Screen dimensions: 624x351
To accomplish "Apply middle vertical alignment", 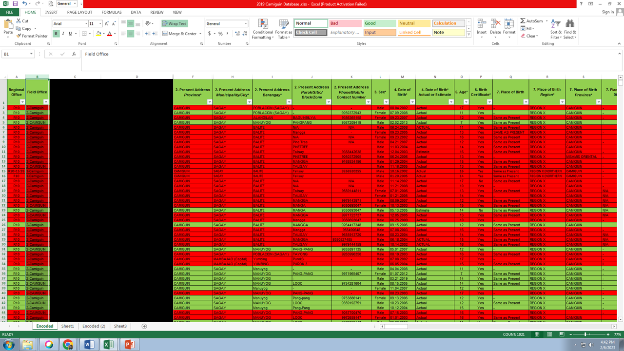I will (131, 23).
